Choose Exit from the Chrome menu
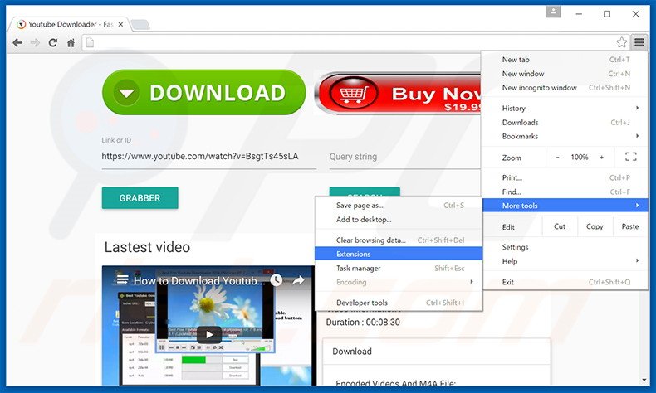 pos(565,282)
